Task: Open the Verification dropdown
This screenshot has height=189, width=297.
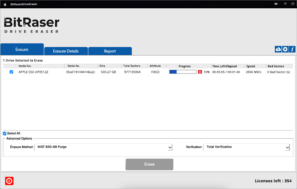Action: tap(247, 147)
